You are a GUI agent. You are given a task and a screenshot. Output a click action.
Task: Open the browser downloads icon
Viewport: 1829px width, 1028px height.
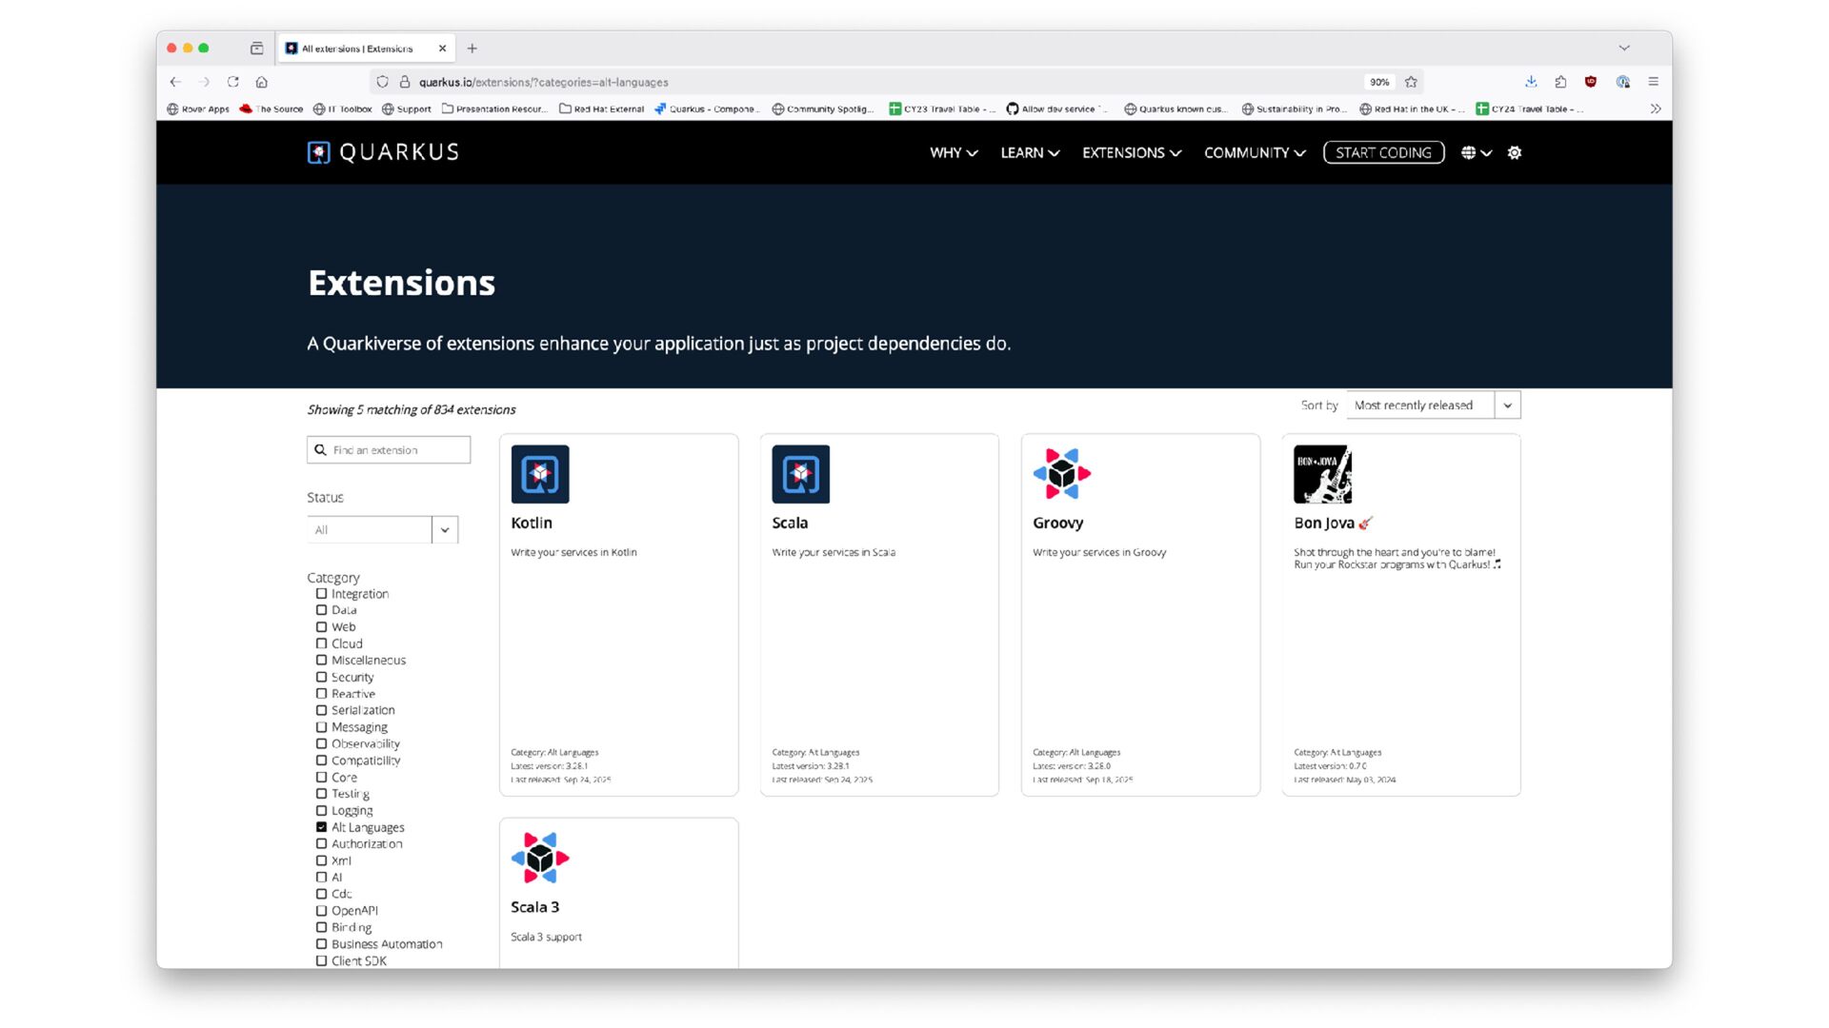pyautogui.click(x=1531, y=82)
